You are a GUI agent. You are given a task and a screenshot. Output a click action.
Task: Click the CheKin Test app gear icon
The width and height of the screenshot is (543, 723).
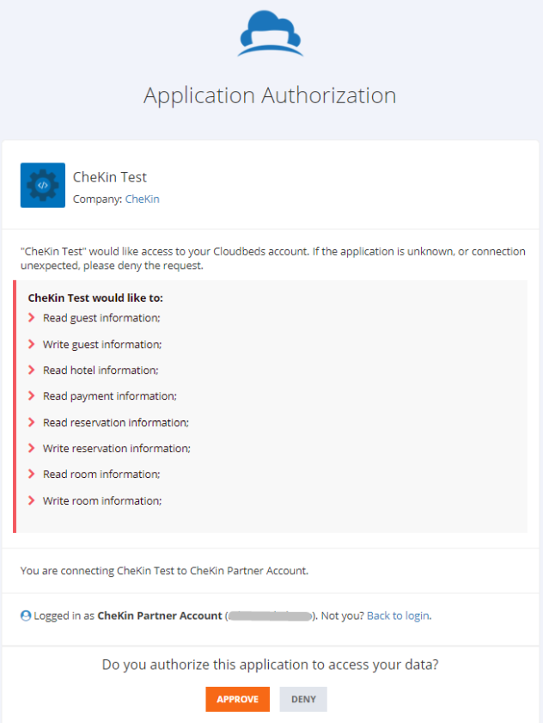point(43,186)
